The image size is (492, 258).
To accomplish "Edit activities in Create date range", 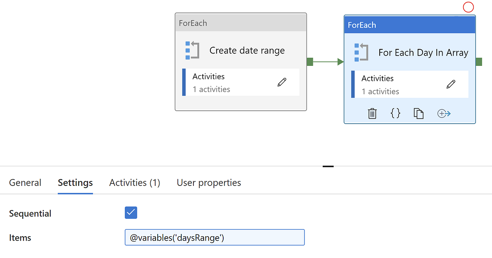I will pos(282,82).
